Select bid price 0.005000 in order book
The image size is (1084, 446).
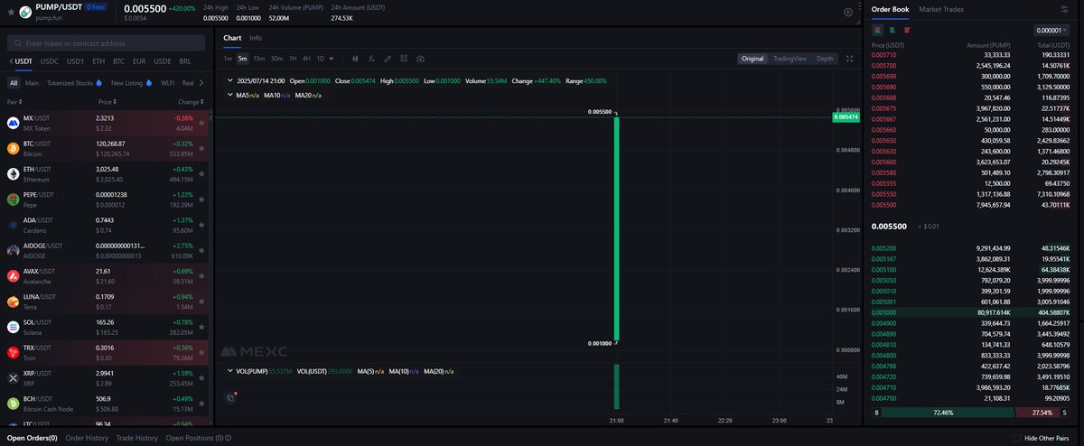[x=885, y=311]
